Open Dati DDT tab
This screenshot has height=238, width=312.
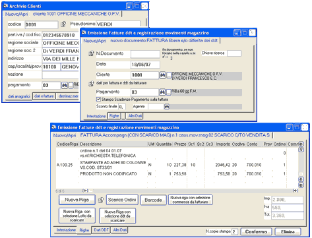click(x=101, y=229)
